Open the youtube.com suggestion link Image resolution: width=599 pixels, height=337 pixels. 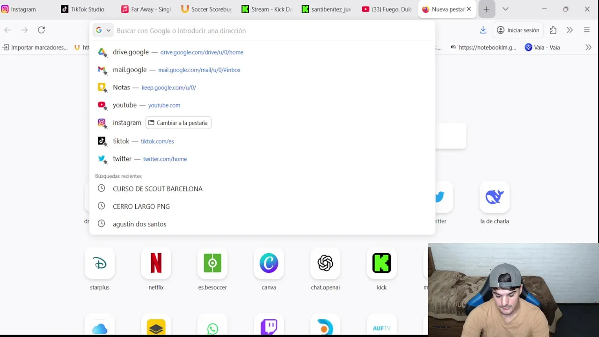[x=164, y=105]
